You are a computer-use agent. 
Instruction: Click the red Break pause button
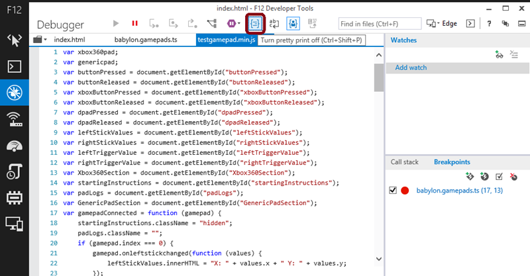click(135, 23)
